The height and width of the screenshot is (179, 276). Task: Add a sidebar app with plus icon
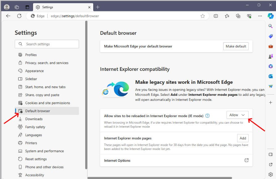(x=270, y=102)
